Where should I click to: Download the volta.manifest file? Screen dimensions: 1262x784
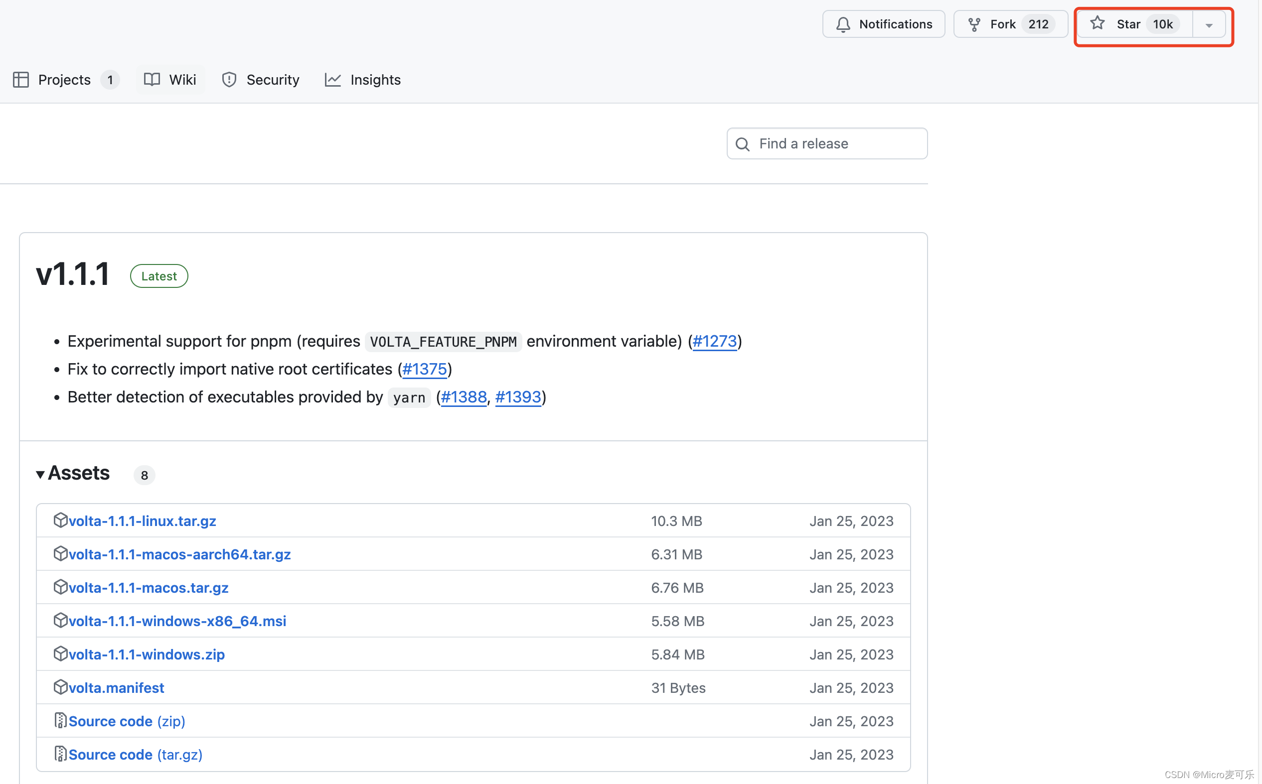tap(116, 687)
